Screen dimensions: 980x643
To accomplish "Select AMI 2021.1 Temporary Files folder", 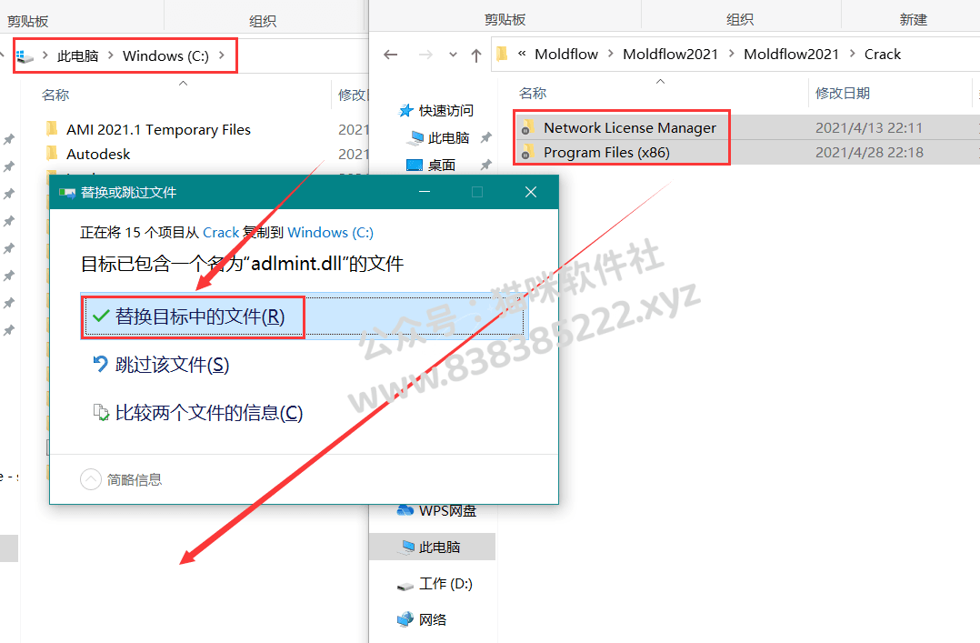I will point(158,129).
